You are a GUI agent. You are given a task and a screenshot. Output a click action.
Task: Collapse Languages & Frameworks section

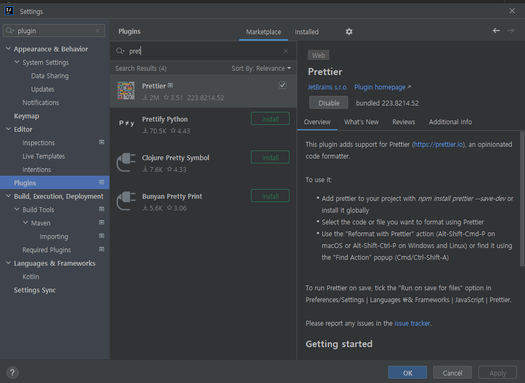point(9,263)
